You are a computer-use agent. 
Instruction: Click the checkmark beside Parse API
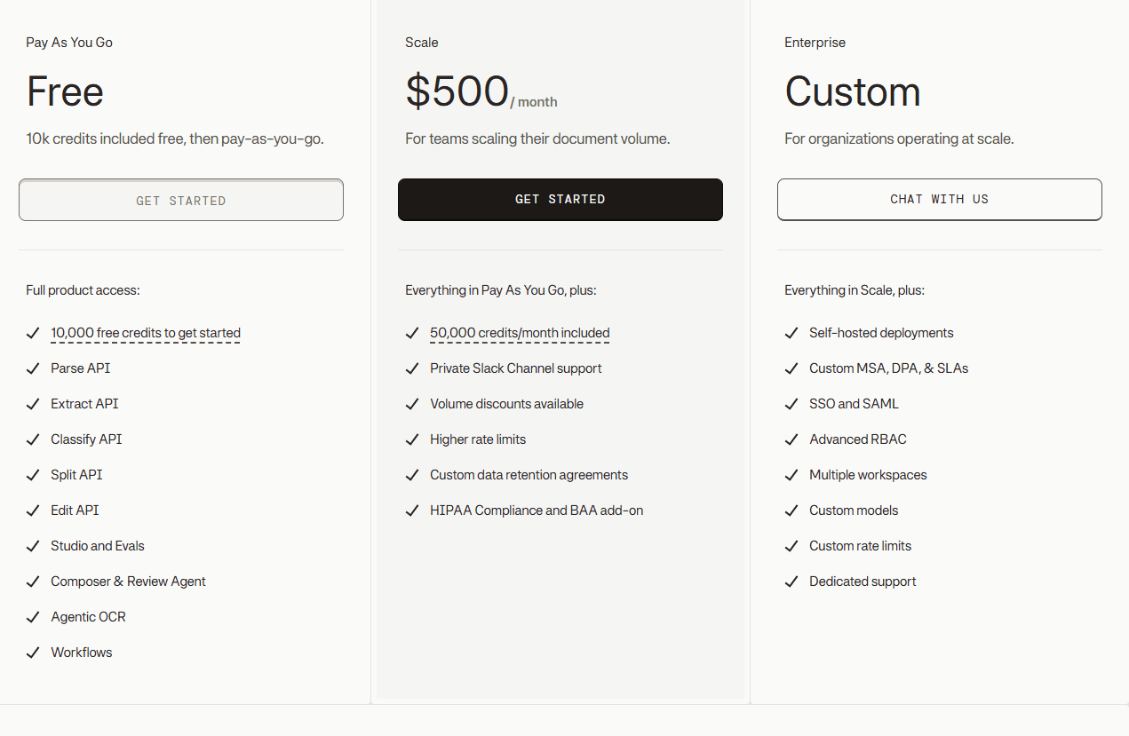[x=33, y=368]
